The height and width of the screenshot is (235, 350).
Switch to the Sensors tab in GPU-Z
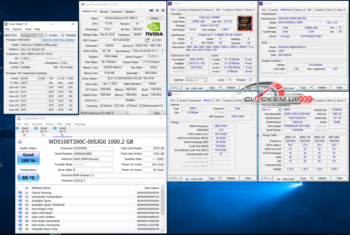click(104, 12)
